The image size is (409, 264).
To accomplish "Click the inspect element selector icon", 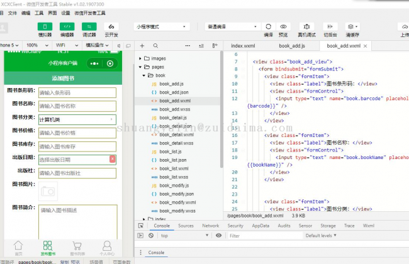I will pos(141,225).
